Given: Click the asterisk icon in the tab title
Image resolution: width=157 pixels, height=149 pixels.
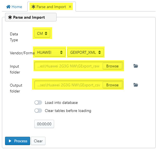Looking at the screenshot, I should 33,7.
